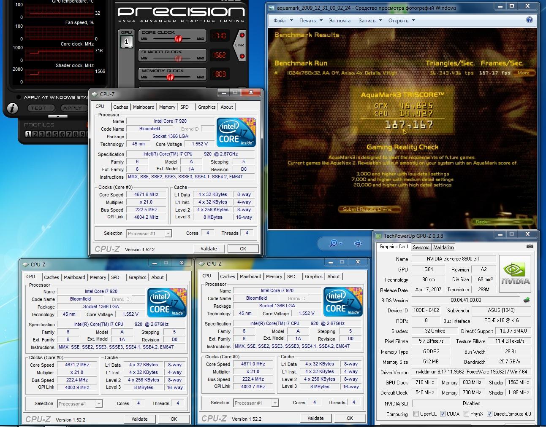This screenshot has height=427, width=546.
Task: Toggle the OpenCL checkbox in GPU-Z
Action: (416, 414)
